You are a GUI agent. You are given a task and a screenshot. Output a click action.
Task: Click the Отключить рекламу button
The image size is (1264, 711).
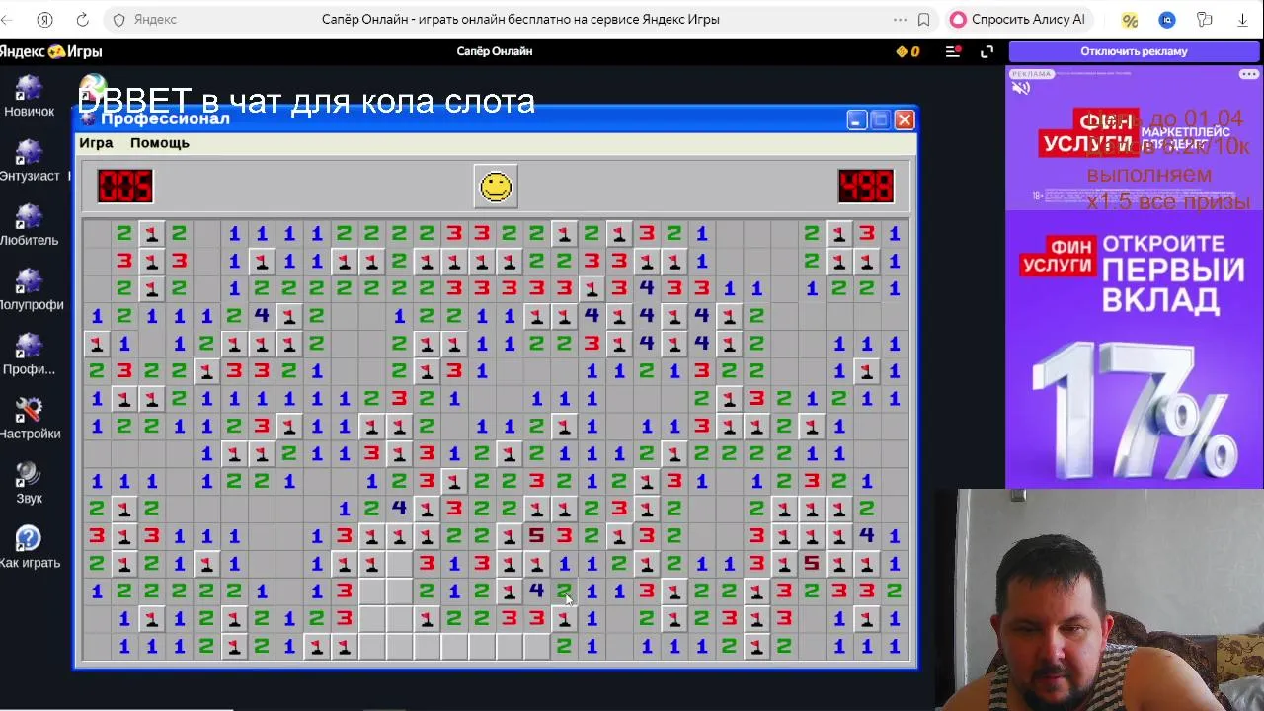point(1134,51)
